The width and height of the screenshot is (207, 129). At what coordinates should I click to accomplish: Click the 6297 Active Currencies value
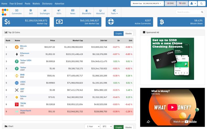148,21
